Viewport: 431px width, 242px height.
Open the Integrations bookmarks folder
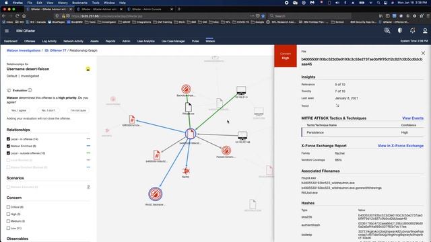(x=141, y=22)
